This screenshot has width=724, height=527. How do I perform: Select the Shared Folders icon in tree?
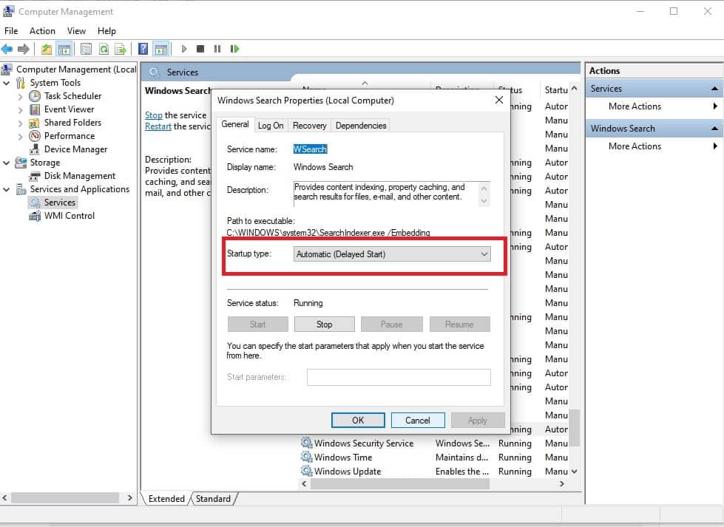[x=34, y=123]
